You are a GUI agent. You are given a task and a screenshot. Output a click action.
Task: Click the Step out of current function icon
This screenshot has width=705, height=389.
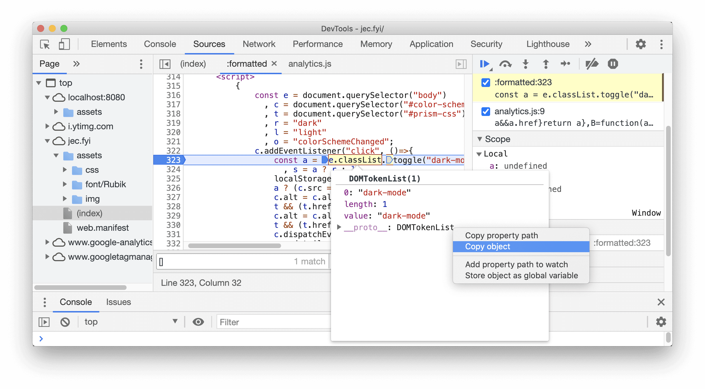[546, 64]
